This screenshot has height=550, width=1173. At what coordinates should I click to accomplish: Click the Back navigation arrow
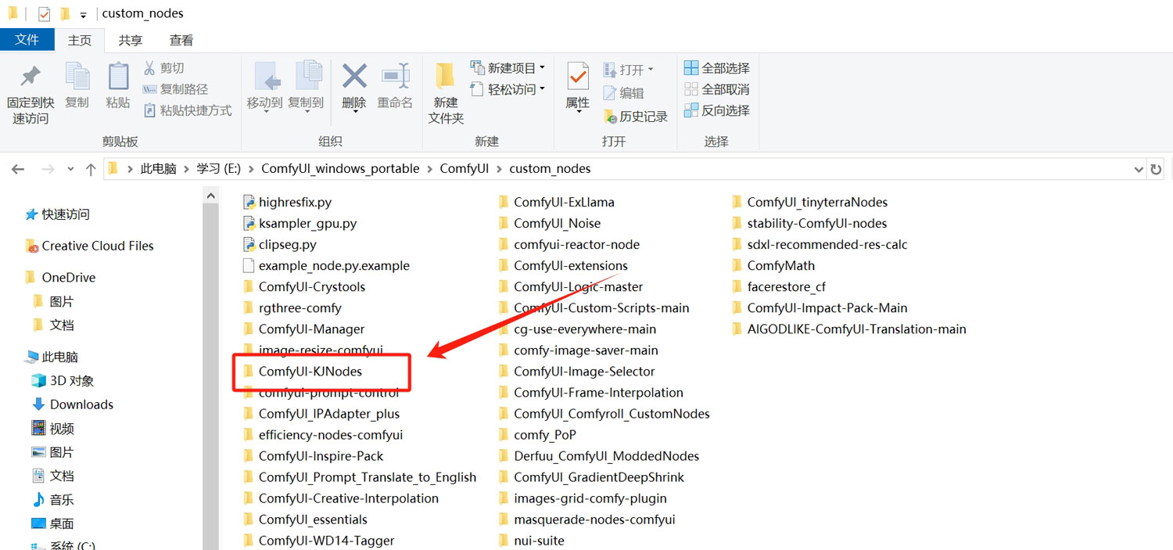[x=18, y=169]
